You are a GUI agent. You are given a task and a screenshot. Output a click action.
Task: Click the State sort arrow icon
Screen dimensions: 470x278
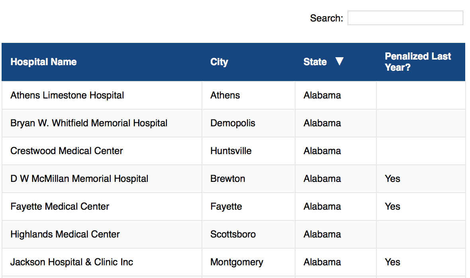click(x=339, y=62)
